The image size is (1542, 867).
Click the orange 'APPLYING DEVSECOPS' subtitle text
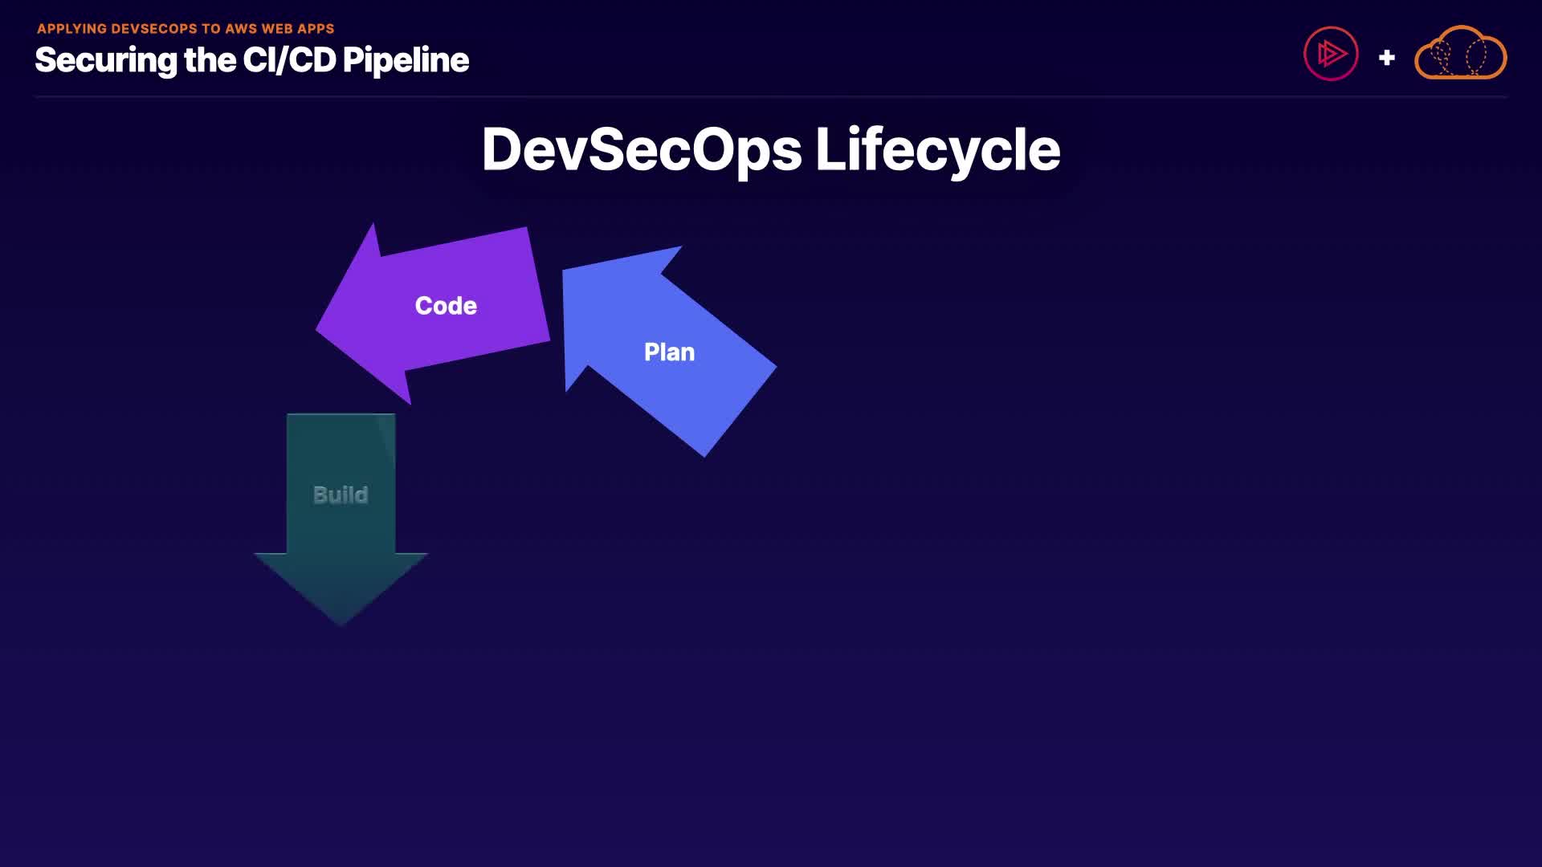117,28
